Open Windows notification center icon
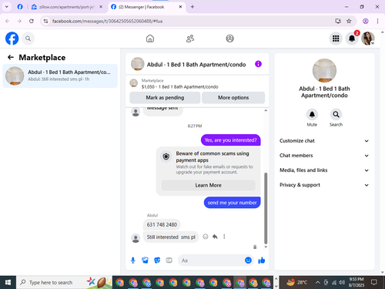Screen dimensions: 385x289 pos(373,283)
